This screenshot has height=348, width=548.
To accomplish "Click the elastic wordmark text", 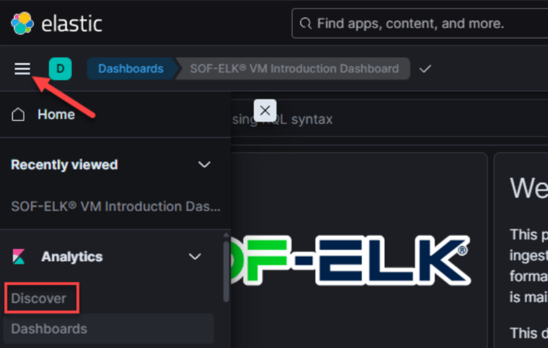I will [71, 24].
